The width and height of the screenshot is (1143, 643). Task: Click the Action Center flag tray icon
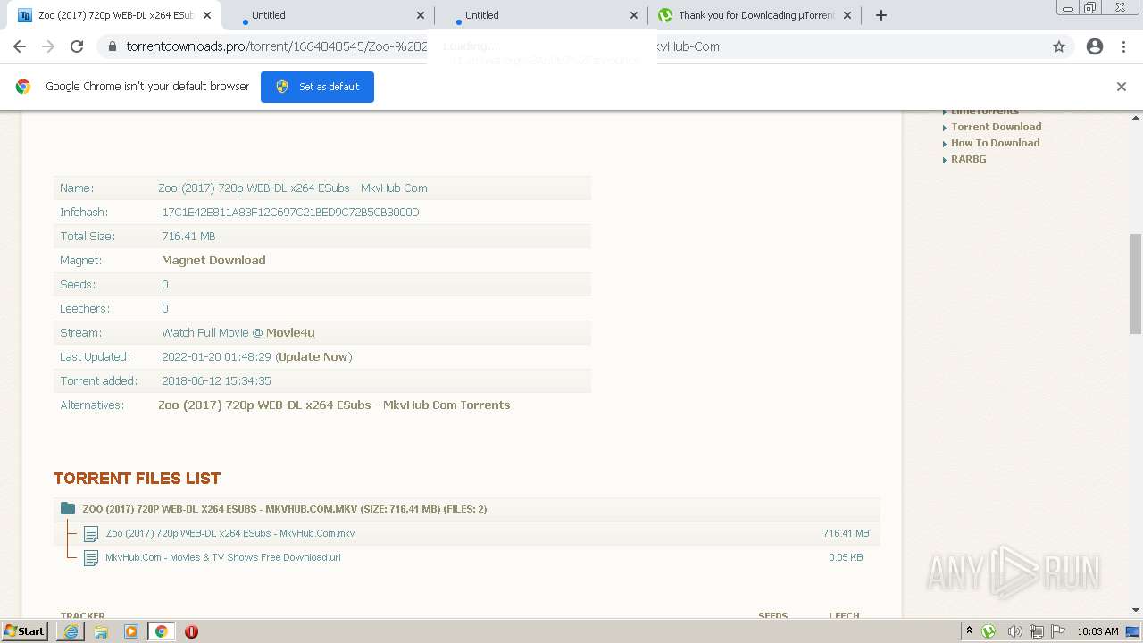[1058, 631]
